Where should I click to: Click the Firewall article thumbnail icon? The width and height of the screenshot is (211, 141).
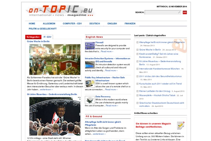90,46
